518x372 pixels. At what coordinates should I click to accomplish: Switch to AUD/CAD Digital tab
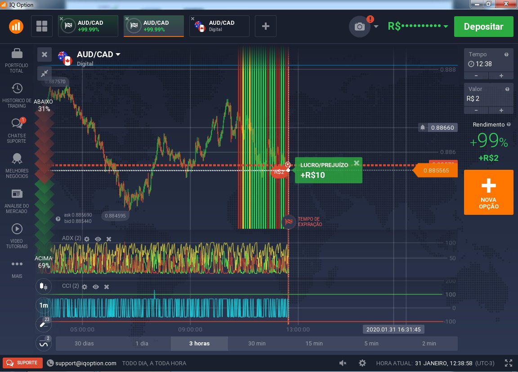click(x=220, y=26)
